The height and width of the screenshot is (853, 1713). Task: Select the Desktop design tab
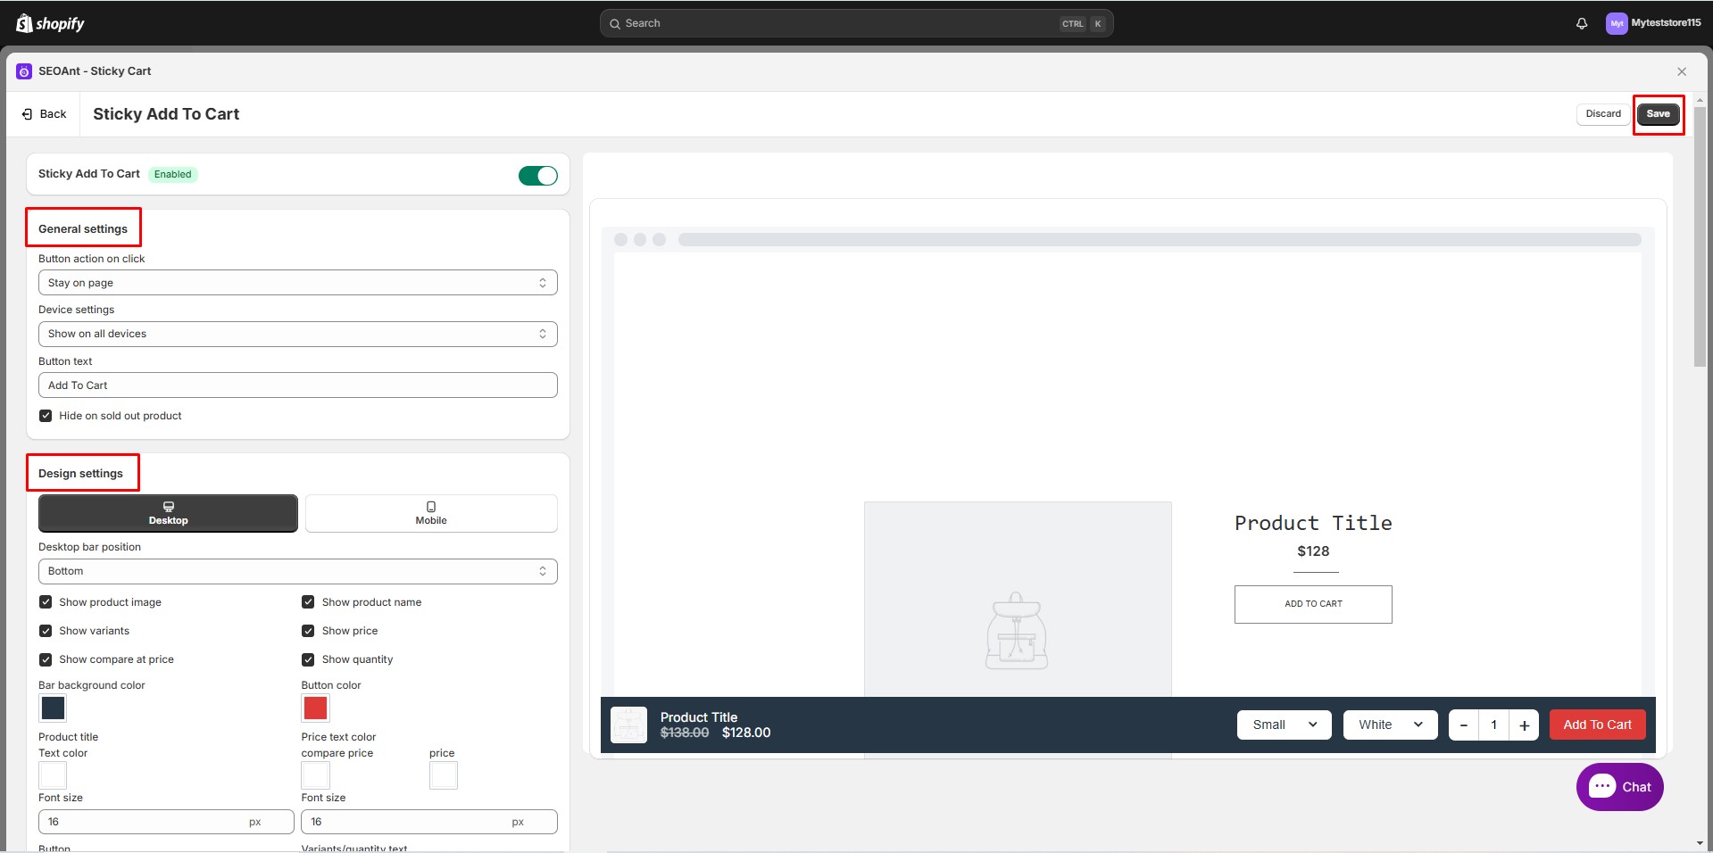168,513
